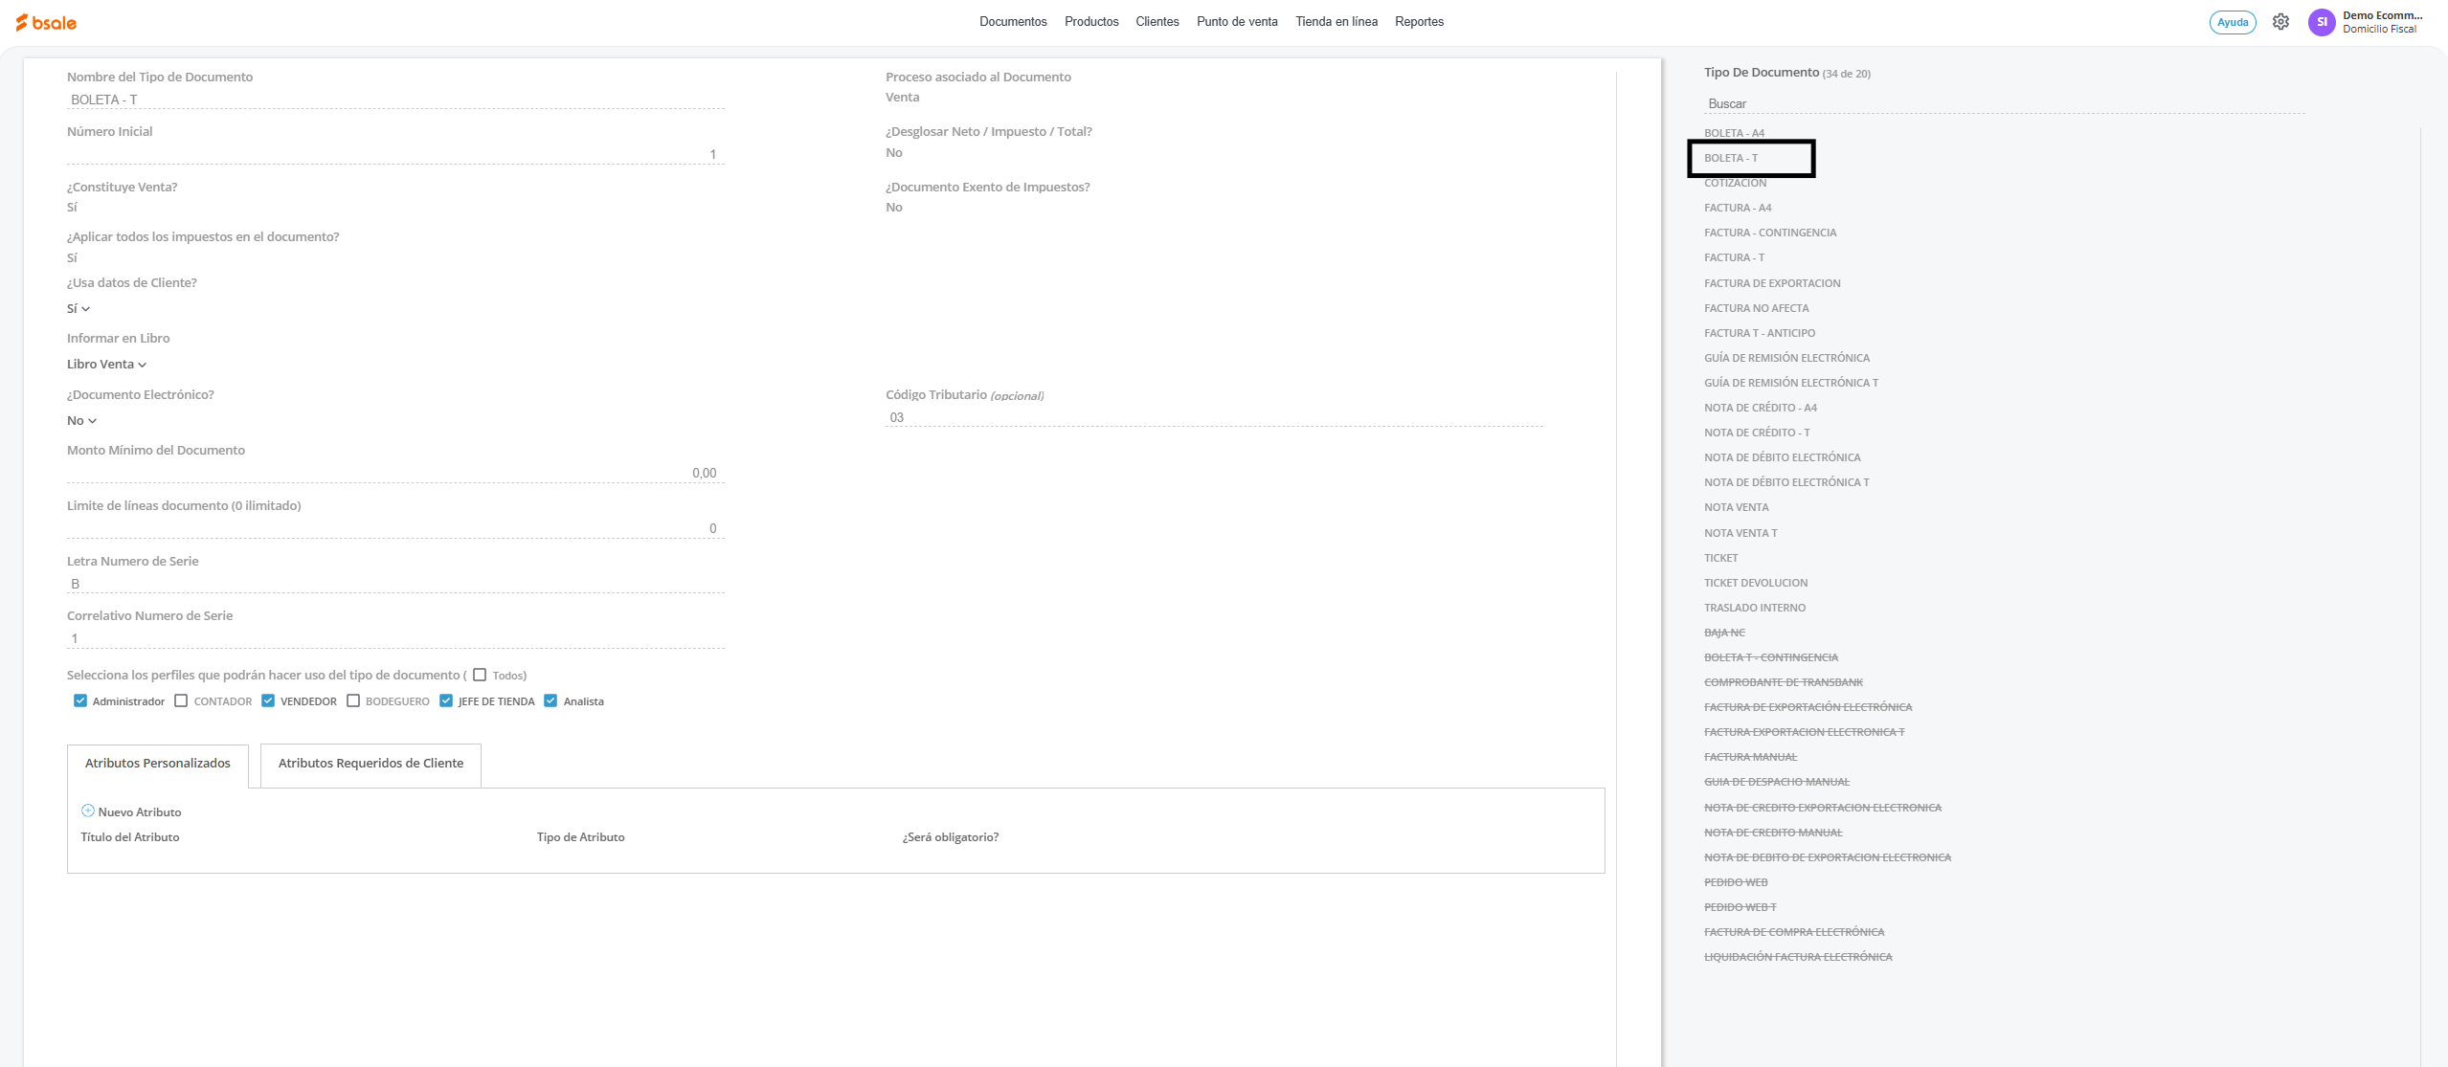2448x1067 pixels.
Task: Open the Documentos menu
Action: (1012, 21)
